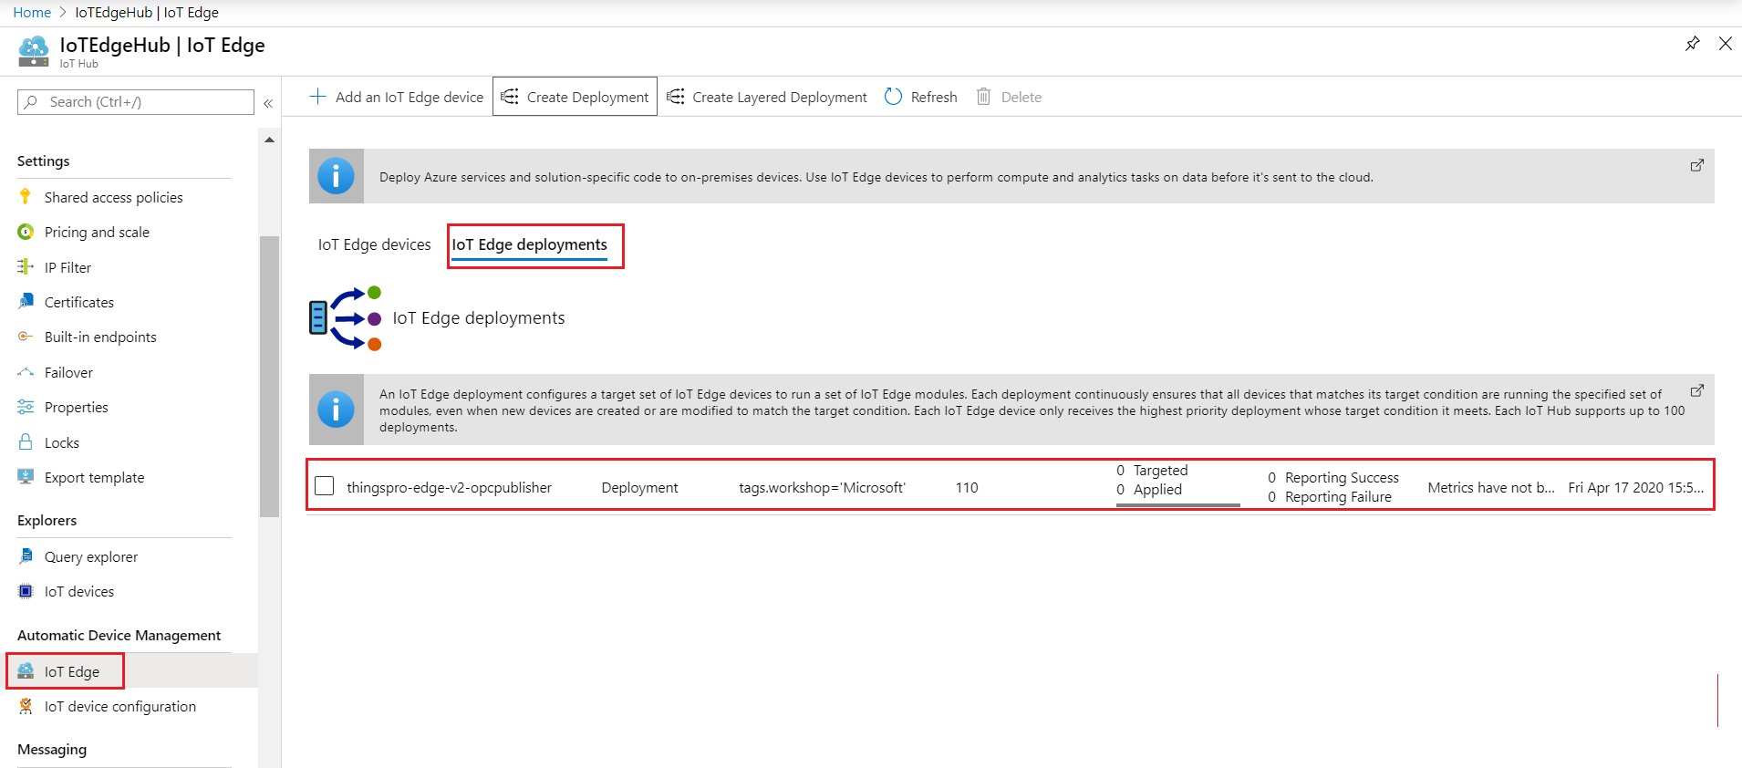Click the Certificates icon
1742x768 pixels.
pos(26,302)
